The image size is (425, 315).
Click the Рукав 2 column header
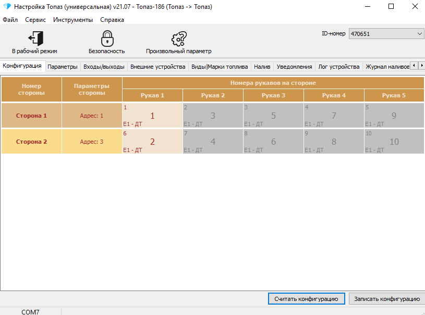(213, 95)
